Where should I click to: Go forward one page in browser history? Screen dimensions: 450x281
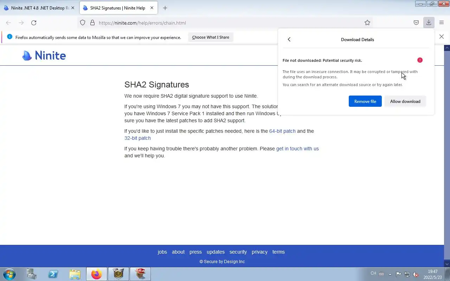coord(21,22)
